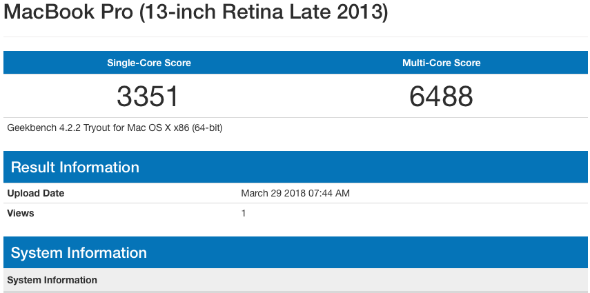Click the "Geekbench 4.2.2" version text
Image resolution: width=590 pixels, height=293 pixels.
[40, 128]
